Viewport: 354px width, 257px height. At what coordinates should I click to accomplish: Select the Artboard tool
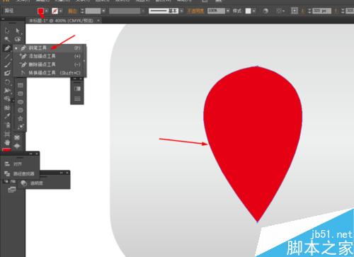(x=7, y=134)
